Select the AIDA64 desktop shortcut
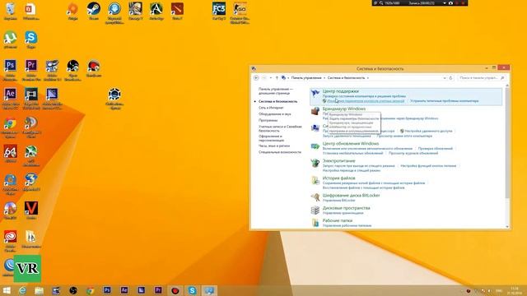The height and width of the screenshot is (296, 527). point(10,154)
